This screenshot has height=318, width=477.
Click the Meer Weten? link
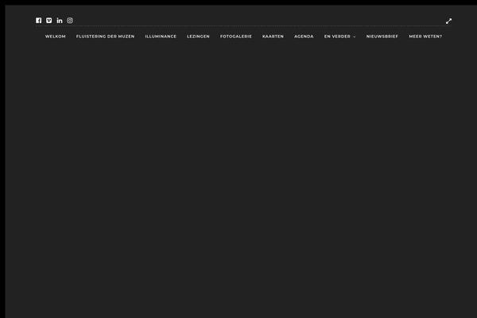click(425, 37)
